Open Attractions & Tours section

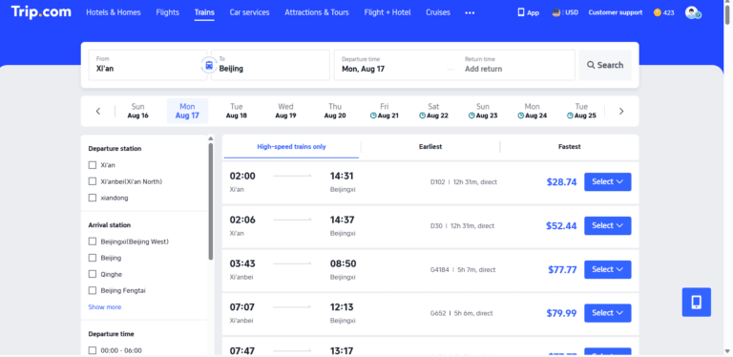click(317, 12)
